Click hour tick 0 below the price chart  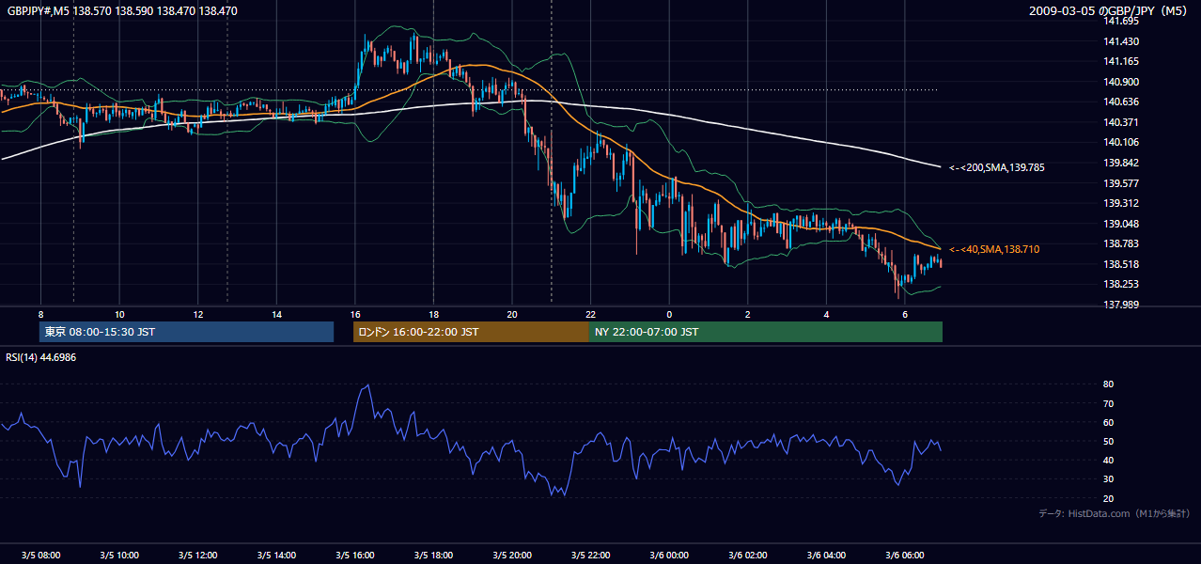pyautogui.click(x=669, y=314)
